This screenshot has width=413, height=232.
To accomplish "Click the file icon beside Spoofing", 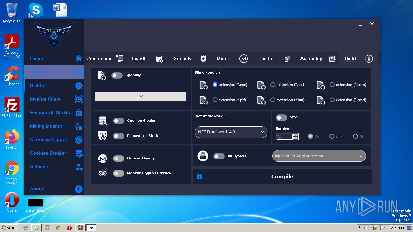I will (x=102, y=75).
